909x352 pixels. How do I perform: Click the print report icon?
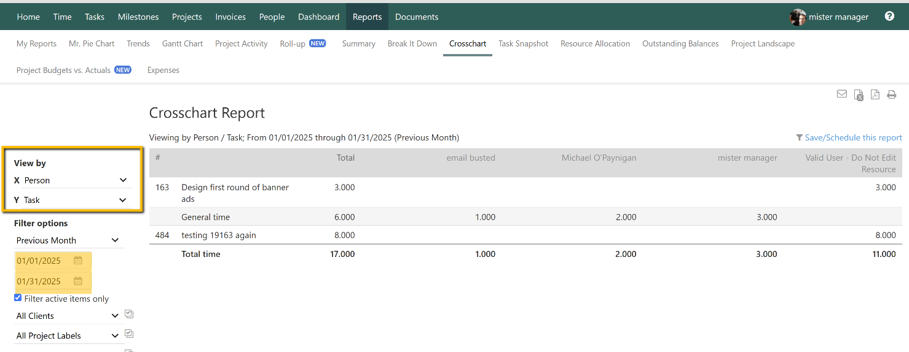pyautogui.click(x=891, y=94)
